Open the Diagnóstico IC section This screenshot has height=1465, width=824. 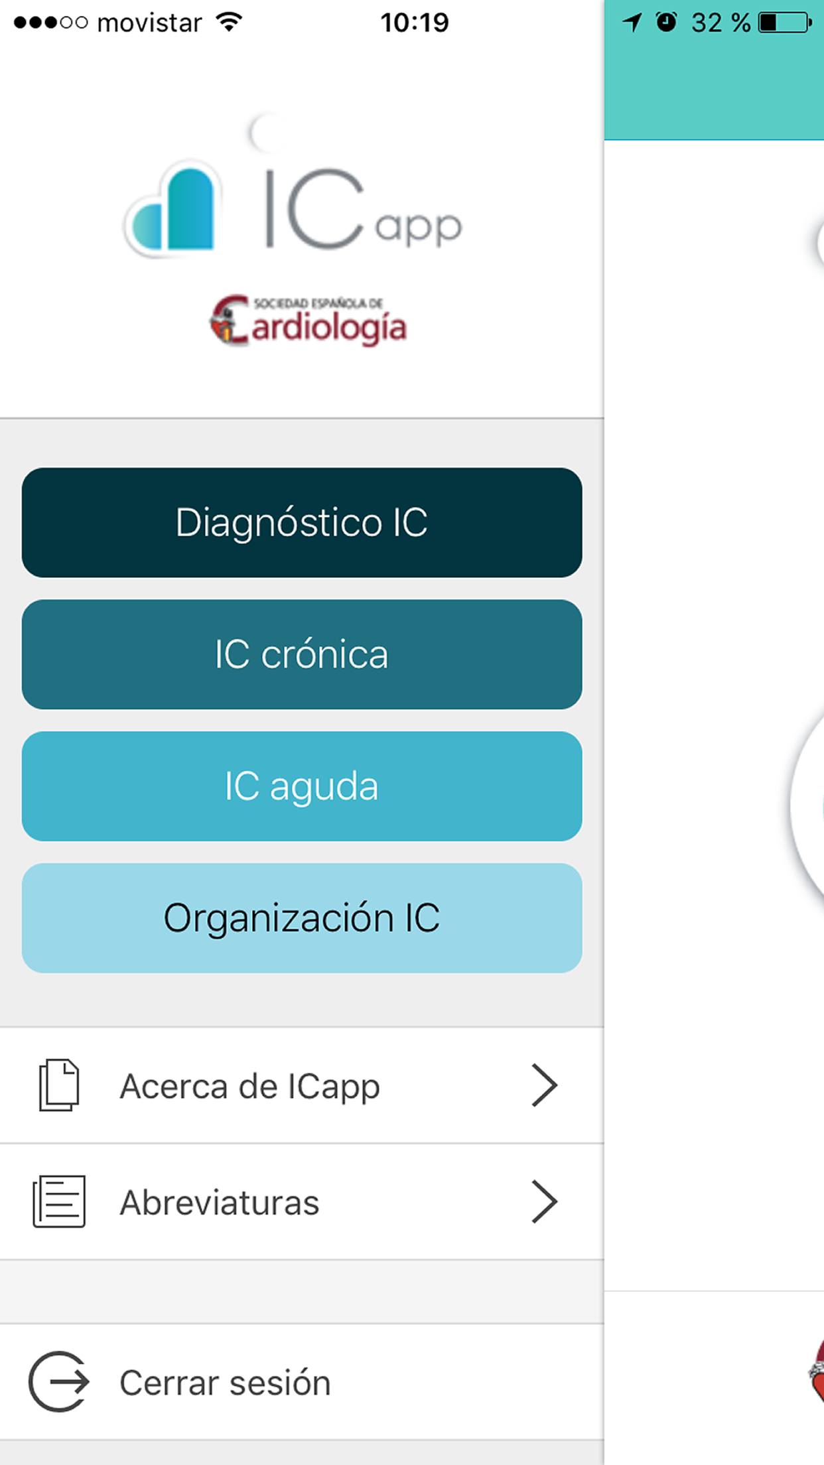pos(302,523)
